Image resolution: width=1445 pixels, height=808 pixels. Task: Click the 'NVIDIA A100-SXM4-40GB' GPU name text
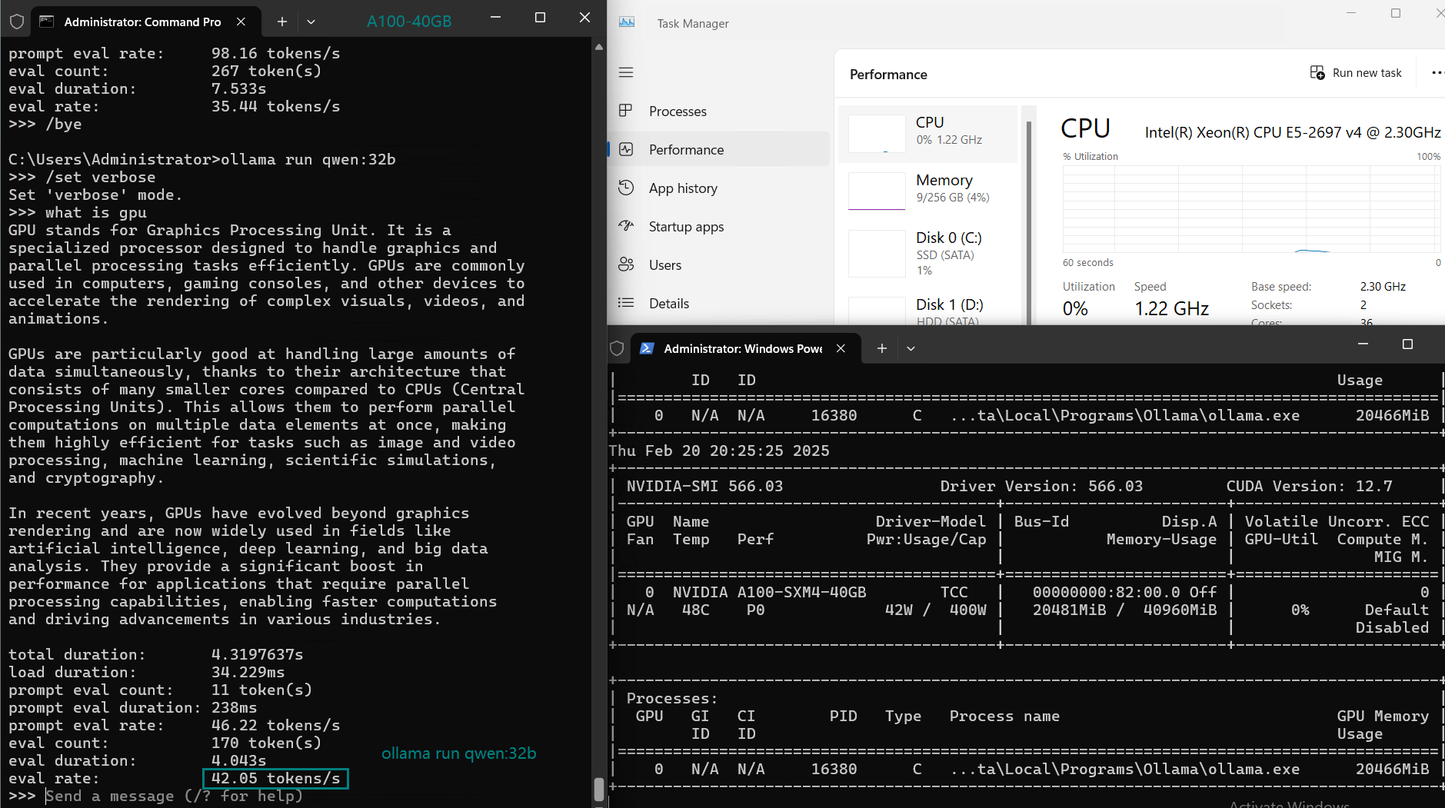point(769,592)
